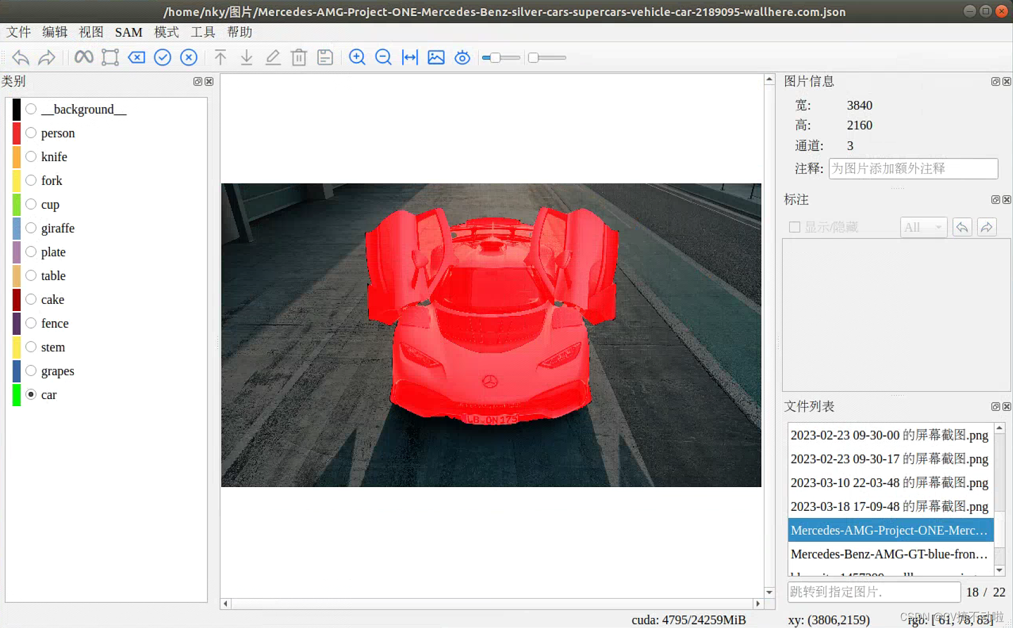Float the 图片信息 image info panel
Viewport: 1013px width, 628px height.
click(995, 81)
